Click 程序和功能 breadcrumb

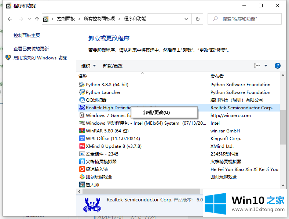coord(135,19)
